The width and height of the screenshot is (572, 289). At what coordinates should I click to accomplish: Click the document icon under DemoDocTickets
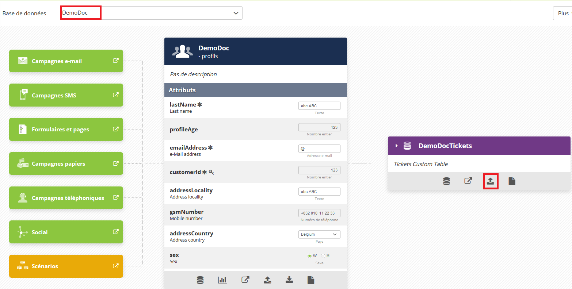[512, 181]
